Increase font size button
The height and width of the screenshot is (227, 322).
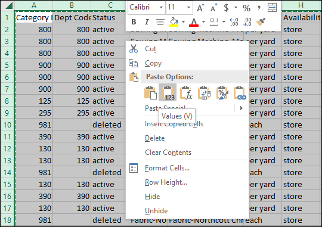point(200,8)
